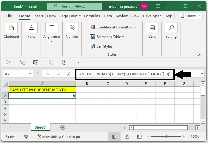Expand the Editing group chevron
The width and height of the screenshot is (208, 143).
[x=171, y=41]
